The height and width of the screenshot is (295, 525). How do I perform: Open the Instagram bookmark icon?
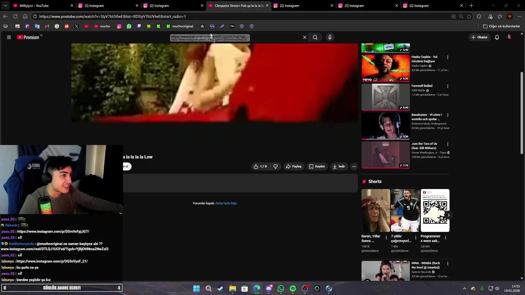[x=119, y=26]
